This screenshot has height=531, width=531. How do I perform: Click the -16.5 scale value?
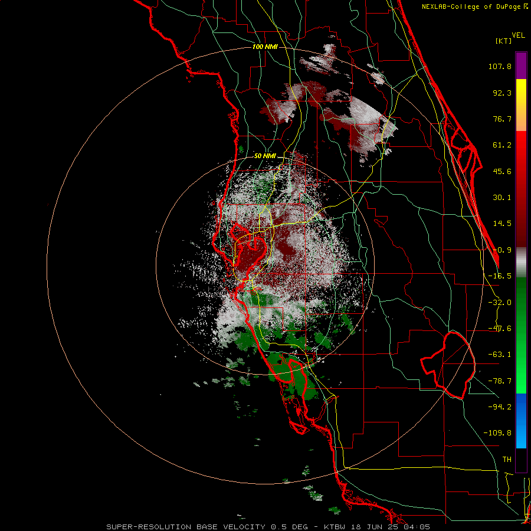pos(500,276)
